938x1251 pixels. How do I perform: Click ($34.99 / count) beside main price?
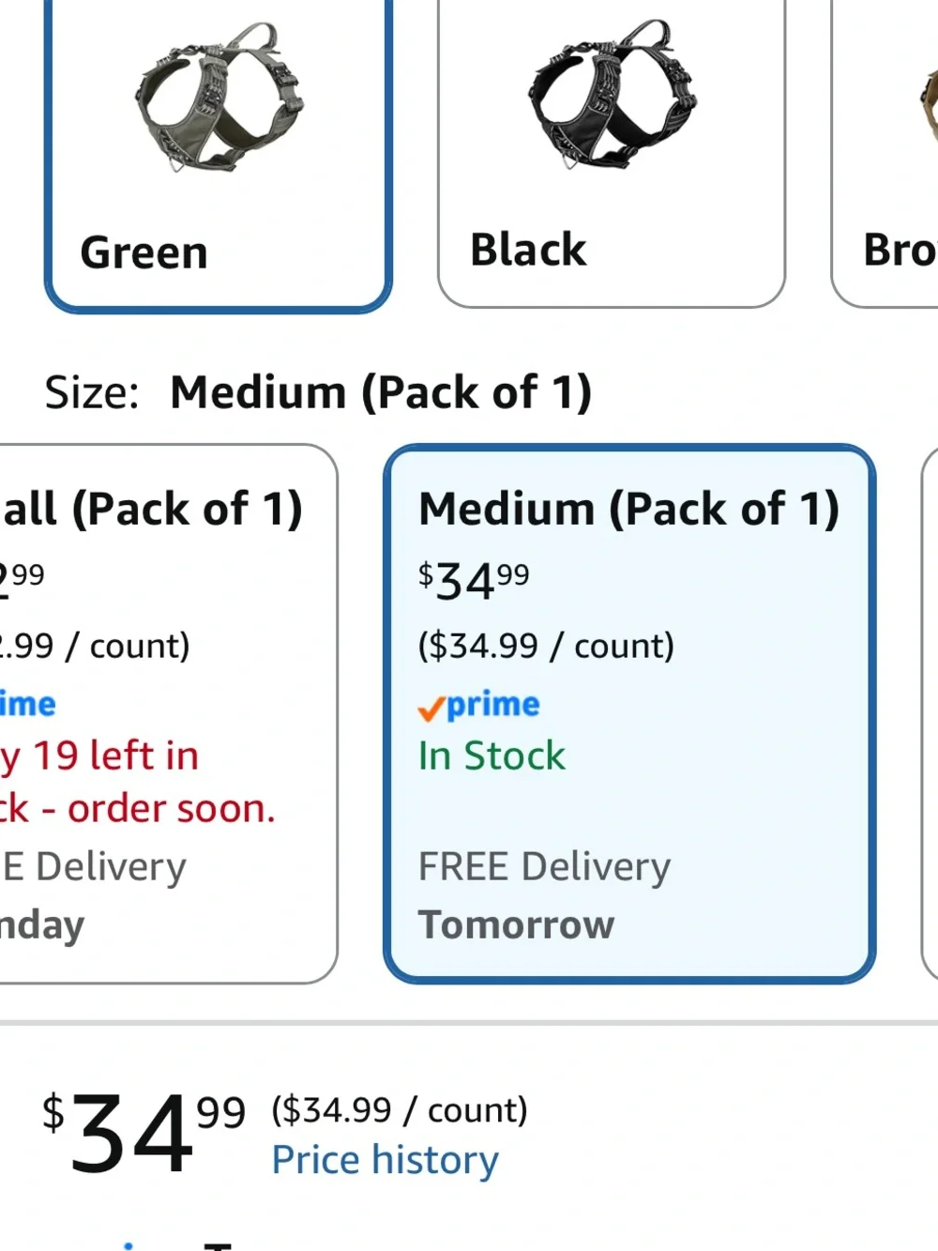coord(400,1110)
